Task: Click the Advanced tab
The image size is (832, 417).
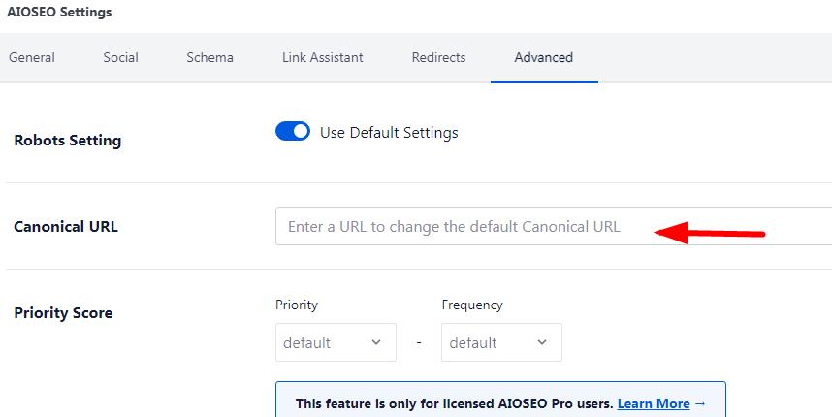Action: point(544,57)
